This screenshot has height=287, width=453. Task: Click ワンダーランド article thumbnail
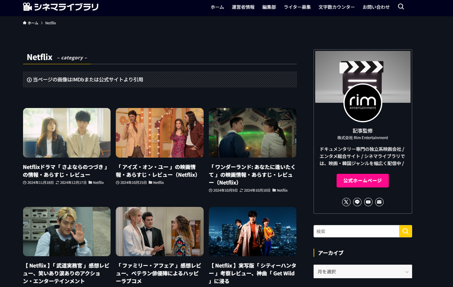(x=253, y=133)
